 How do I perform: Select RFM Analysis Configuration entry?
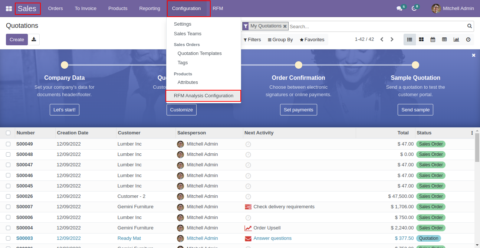tap(204, 96)
